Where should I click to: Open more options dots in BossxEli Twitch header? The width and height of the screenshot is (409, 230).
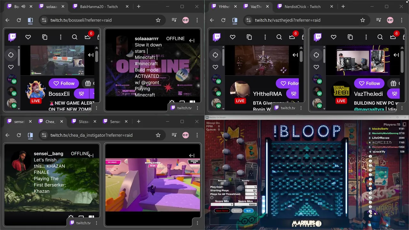tap(61, 37)
